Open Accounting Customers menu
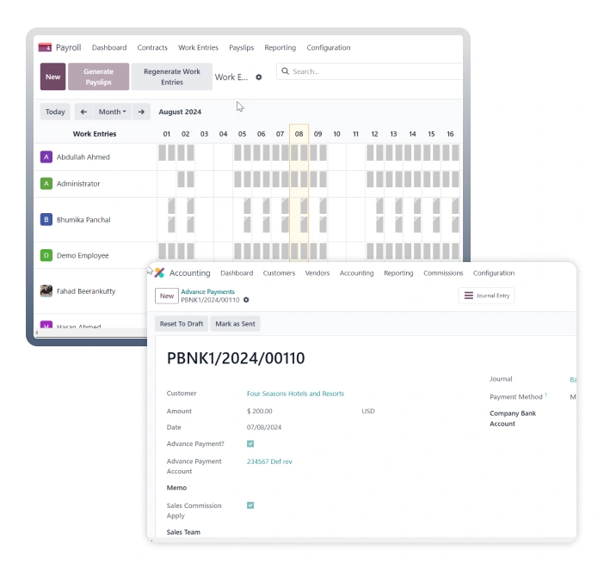Image resolution: width=604 pixels, height=562 pixels. click(279, 272)
